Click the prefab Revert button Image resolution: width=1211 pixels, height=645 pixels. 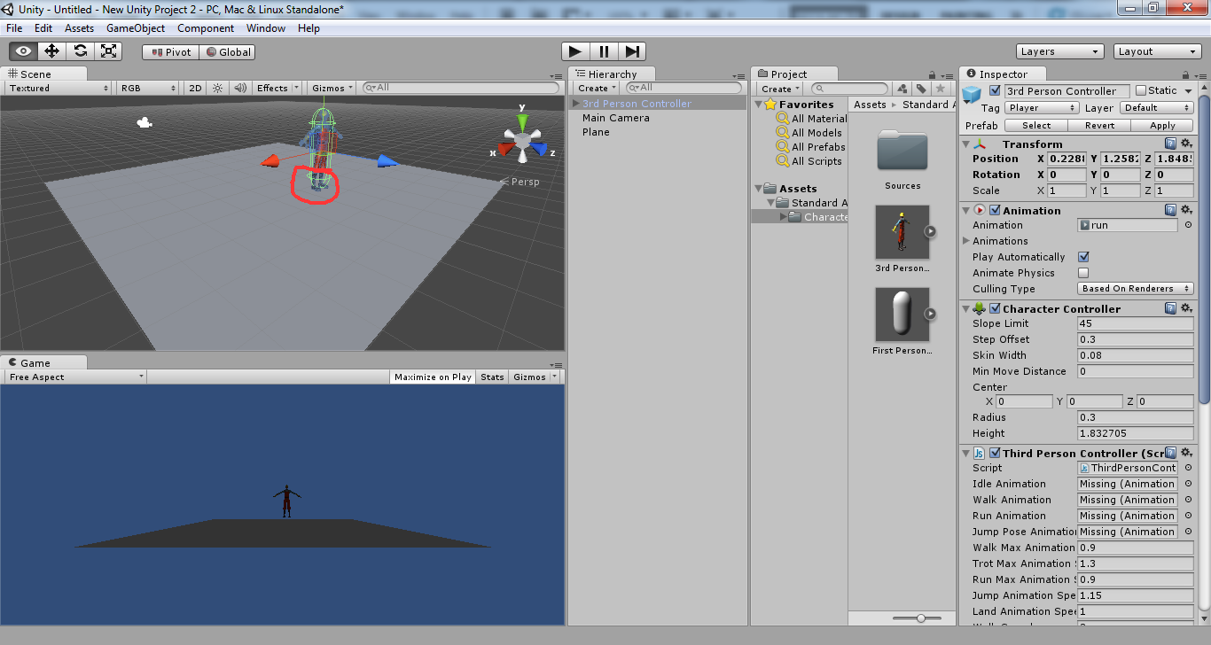coord(1099,125)
